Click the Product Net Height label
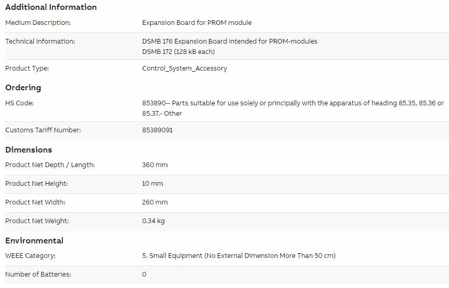The image size is (449, 288). [x=36, y=184]
